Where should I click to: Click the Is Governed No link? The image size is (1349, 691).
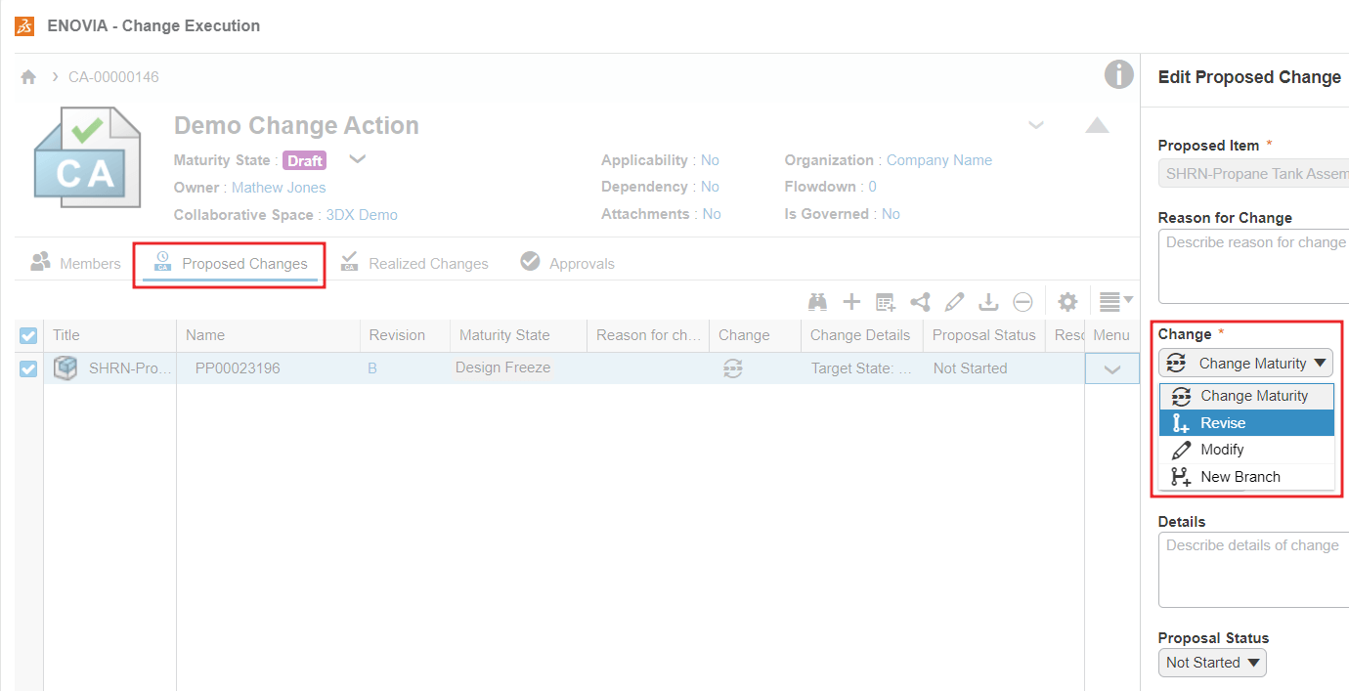coord(891,214)
